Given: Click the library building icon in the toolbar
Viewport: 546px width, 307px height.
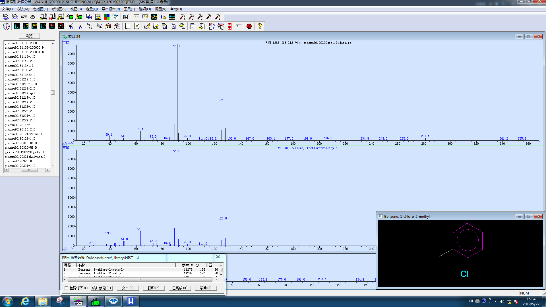Looking at the screenshot, I should (x=108, y=26).
